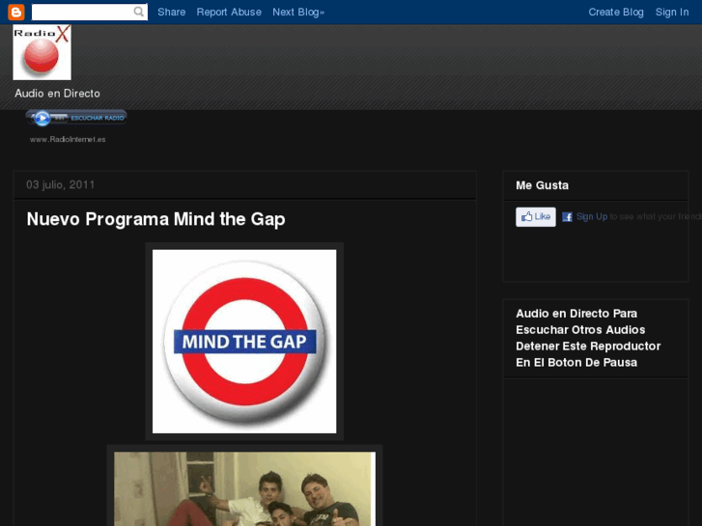The width and height of the screenshot is (702, 526).
Task: Click Sign In at top right
Action: click(672, 13)
